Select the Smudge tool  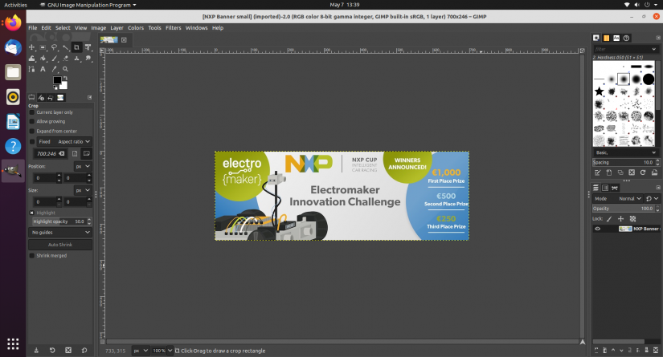[88, 59]
